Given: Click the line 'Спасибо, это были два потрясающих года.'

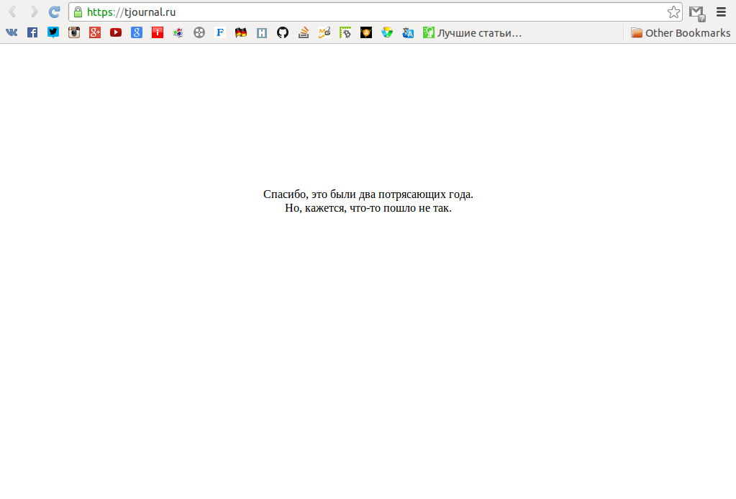Looking at the screenshot, I should 368,194.
